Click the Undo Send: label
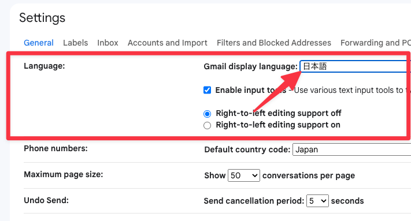Screen dimensions: 411x221 point(46,200)
